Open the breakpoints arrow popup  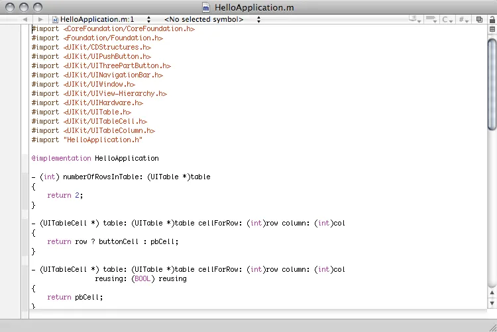431,19
